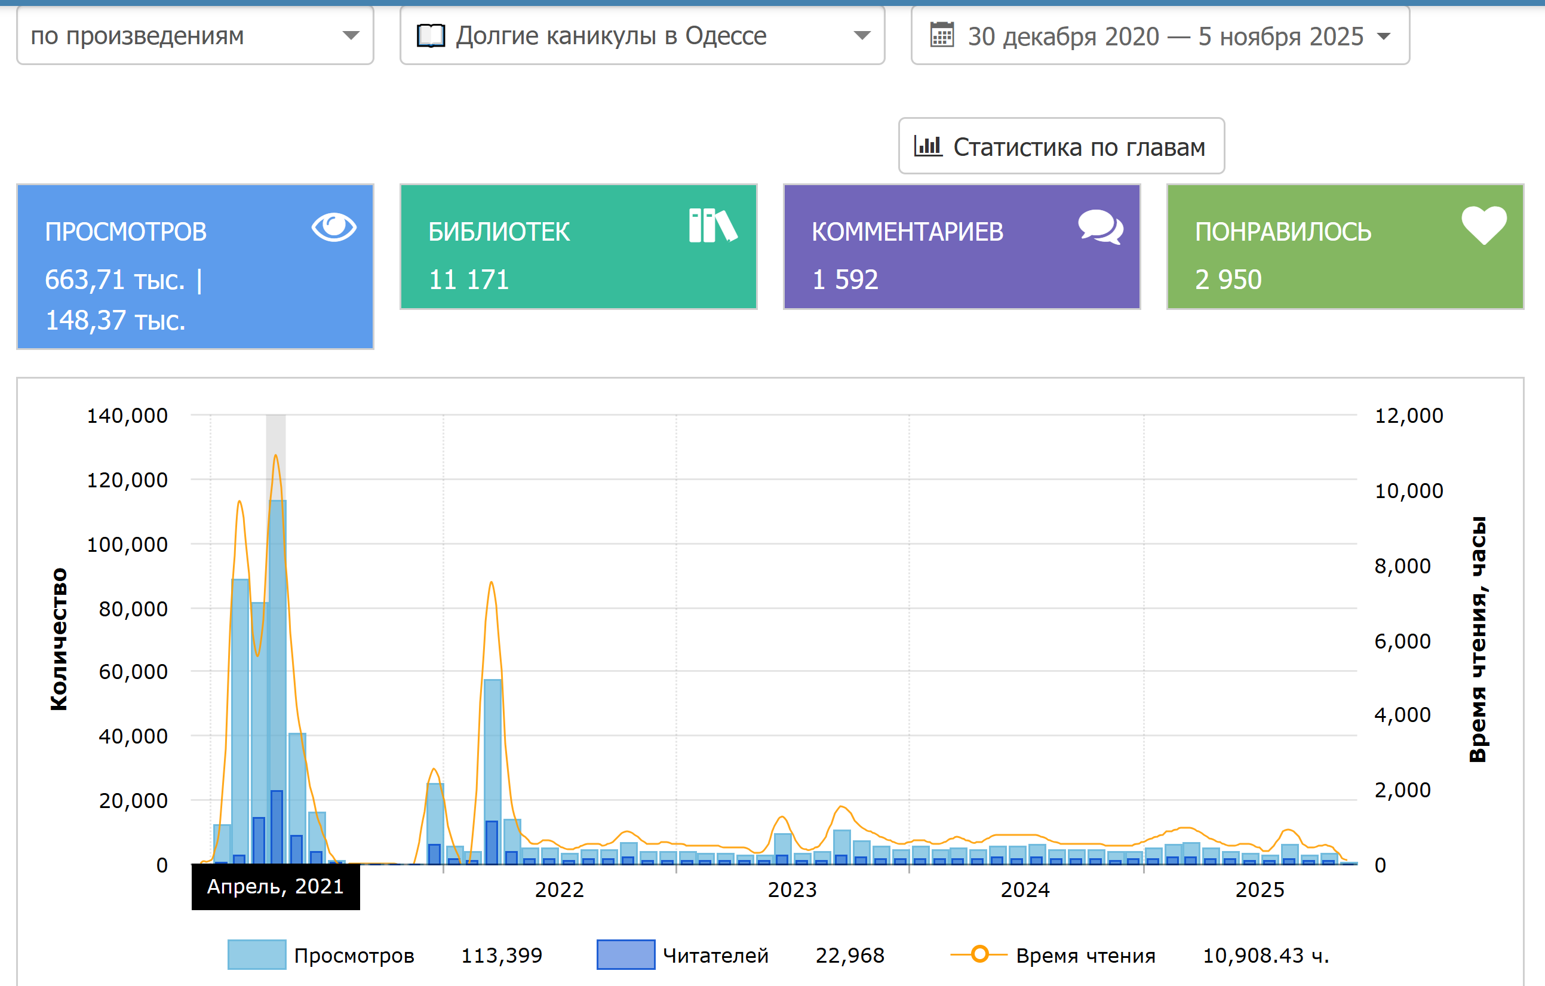Viewport: 1545px width, 986px height.
Task: Toggle the Просмотров series in the chart legend
Action: [354, 955]
